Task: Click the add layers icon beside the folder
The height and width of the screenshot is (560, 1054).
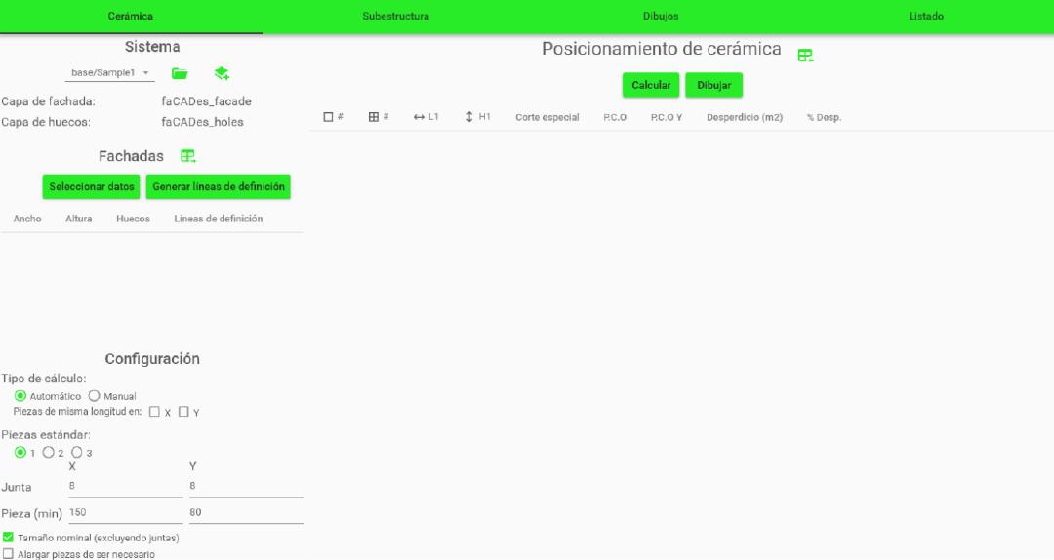Action: [x=222, y=73]
